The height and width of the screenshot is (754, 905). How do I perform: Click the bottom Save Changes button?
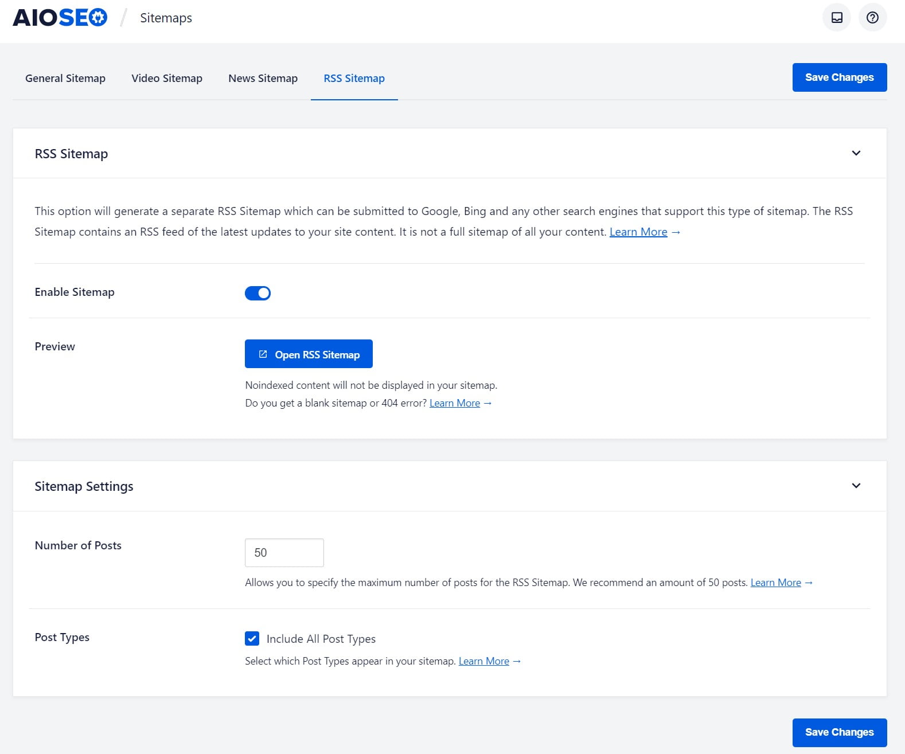tap(839, 732)
